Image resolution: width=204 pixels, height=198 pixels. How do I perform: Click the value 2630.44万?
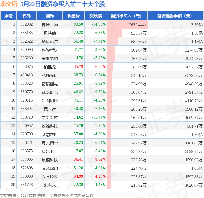pyautogui.click(x=138, y=25)
